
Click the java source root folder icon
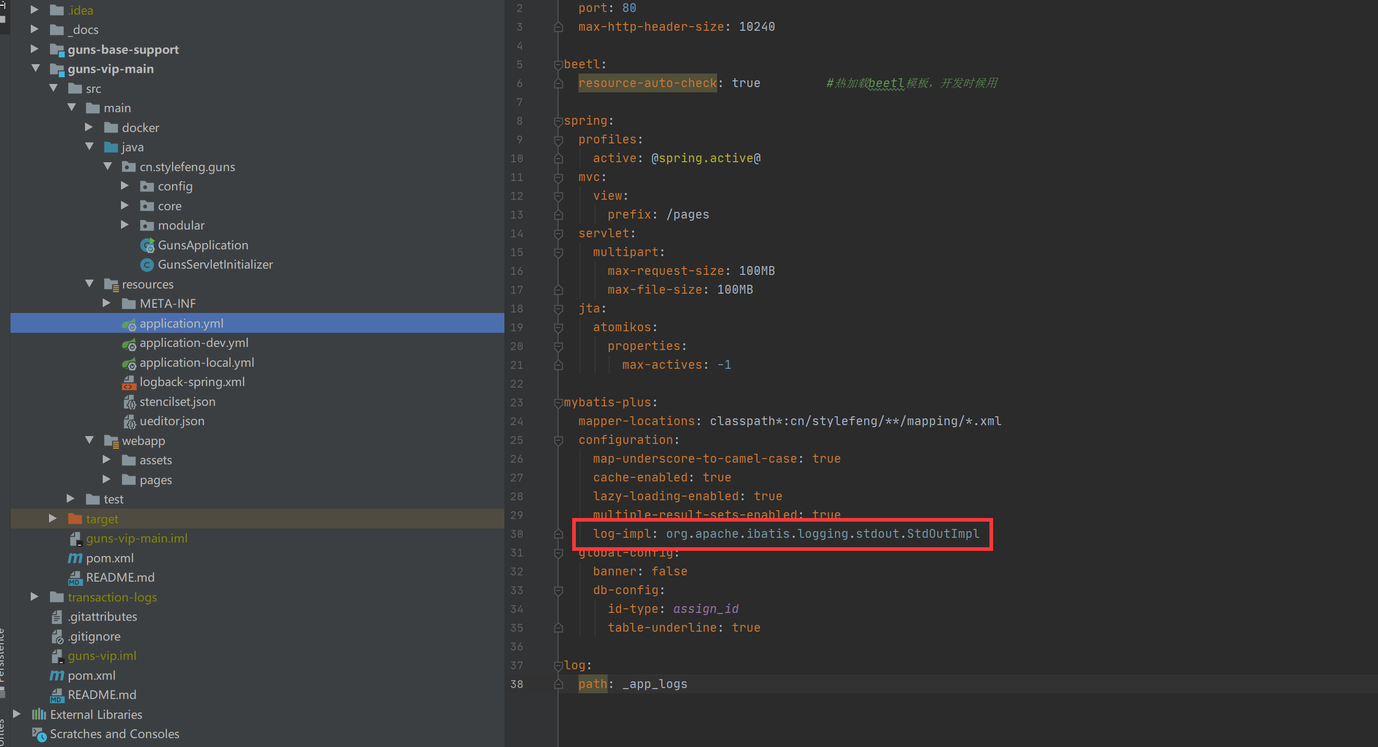coord(111,147)
